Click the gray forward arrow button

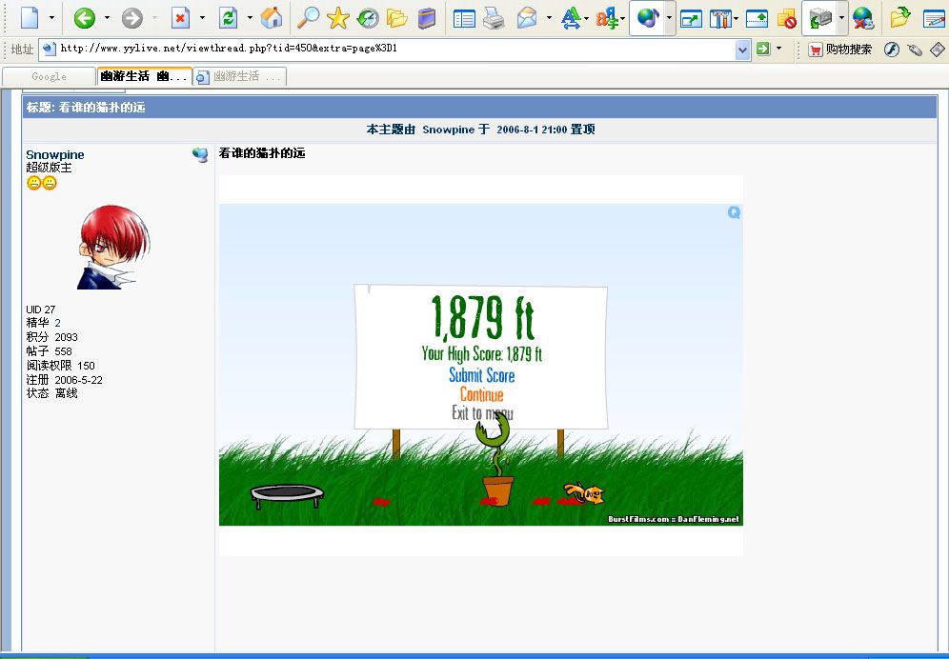pyautogui.click(x=131, y=18)
